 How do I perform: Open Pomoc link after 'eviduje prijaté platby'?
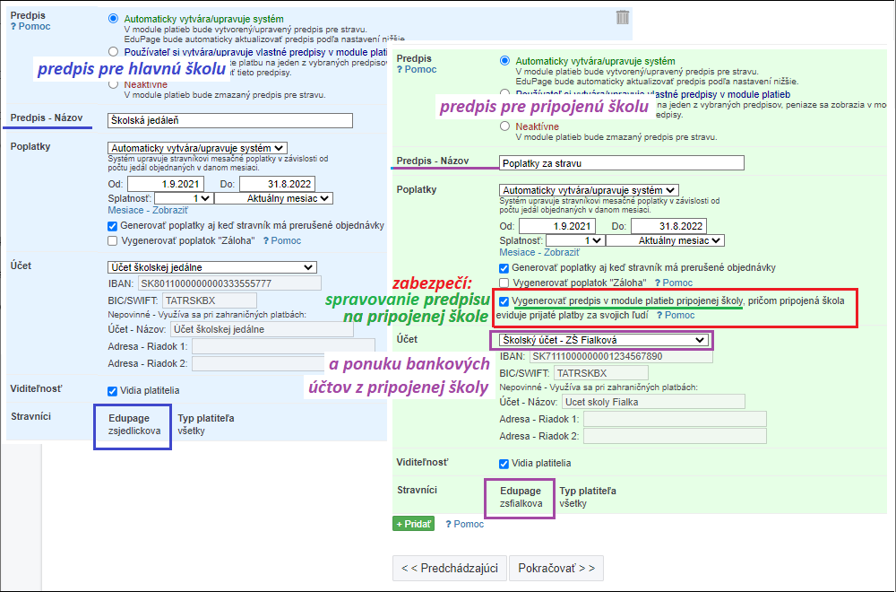(x=676, y=315)
